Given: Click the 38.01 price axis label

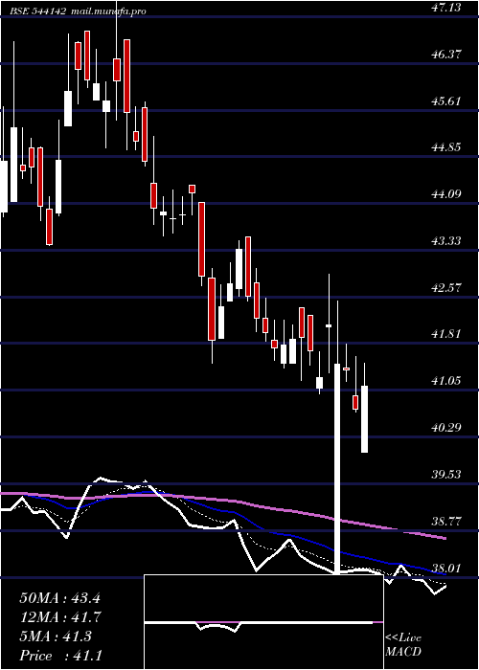Looking at the screenshot, I should click(x=446, y=569).
